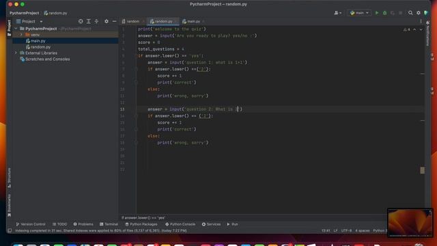
Task: Start debugging with the bug icon
Action: 385,13
